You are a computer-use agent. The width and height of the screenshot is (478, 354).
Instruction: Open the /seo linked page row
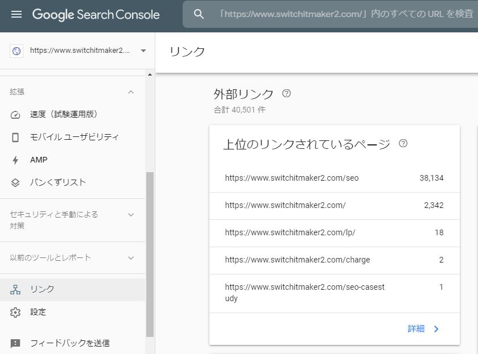[335, 178]
